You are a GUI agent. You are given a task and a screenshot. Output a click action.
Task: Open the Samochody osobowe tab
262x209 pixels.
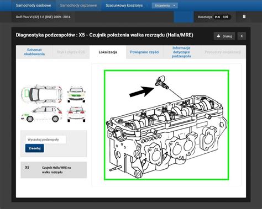(x=33, y=6)
